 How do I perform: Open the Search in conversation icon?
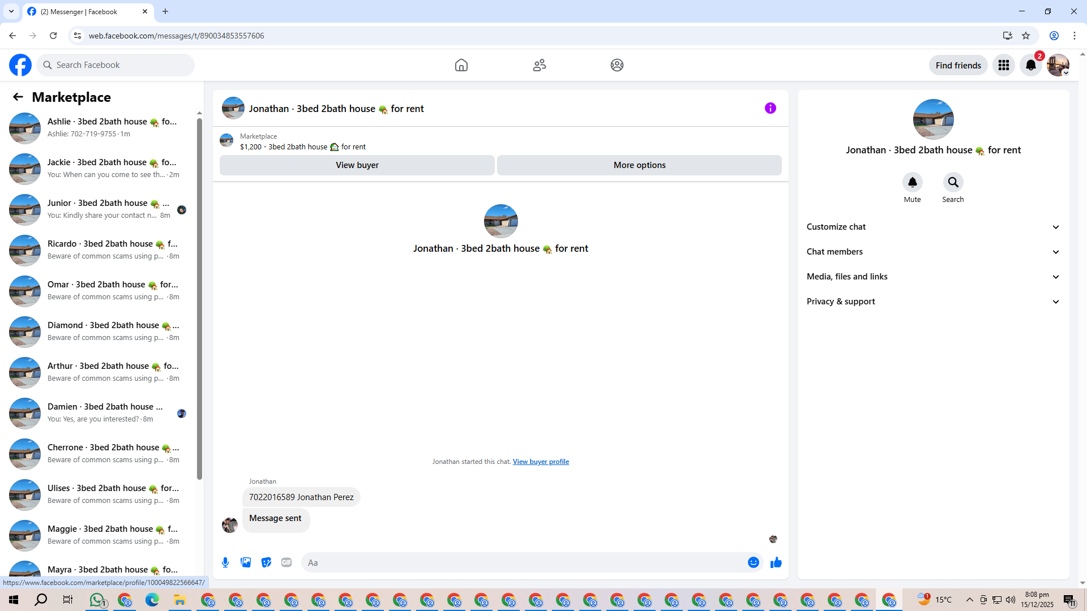click(x=953, y=183)
